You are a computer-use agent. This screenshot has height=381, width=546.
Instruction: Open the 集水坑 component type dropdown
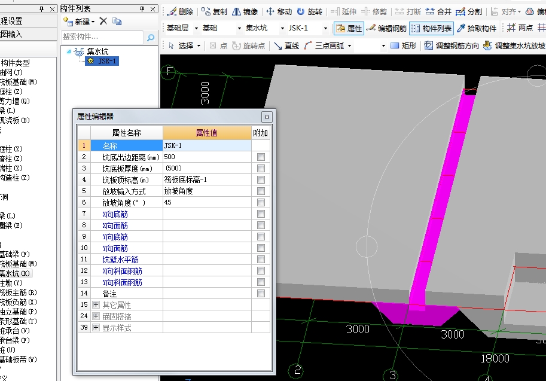[x=282, y=28]
